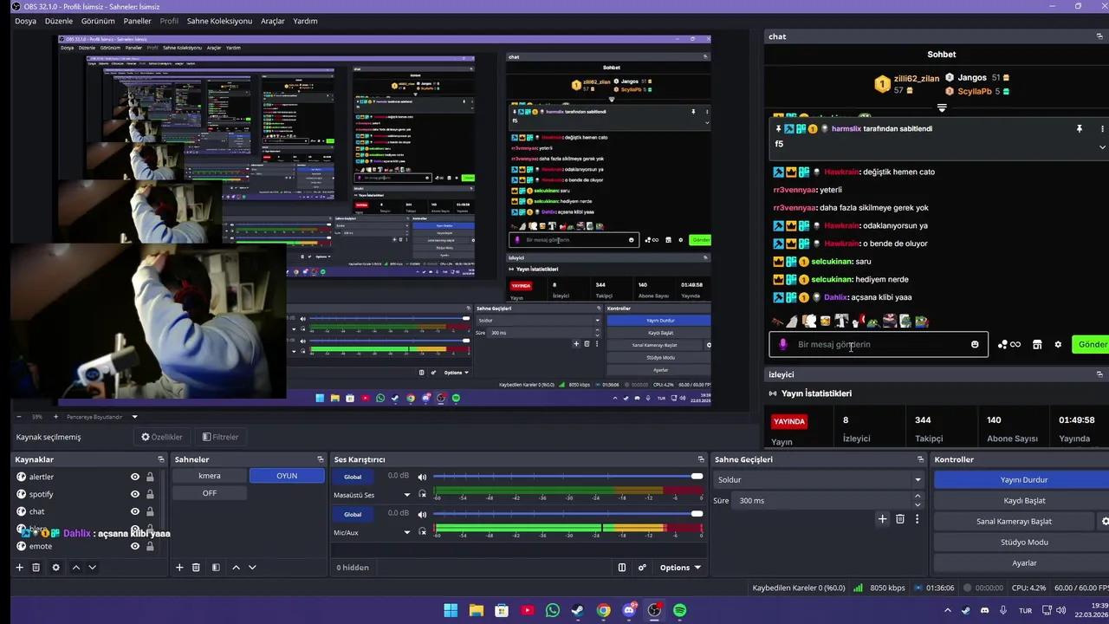Open pinned message three-dot menu

click(1102, 128)
